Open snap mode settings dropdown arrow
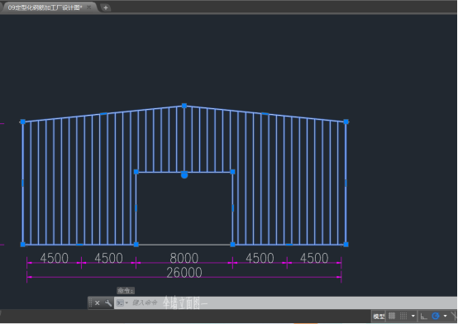Image resolution: width=458 pixels, height=324 pixels. coord(413,316)
